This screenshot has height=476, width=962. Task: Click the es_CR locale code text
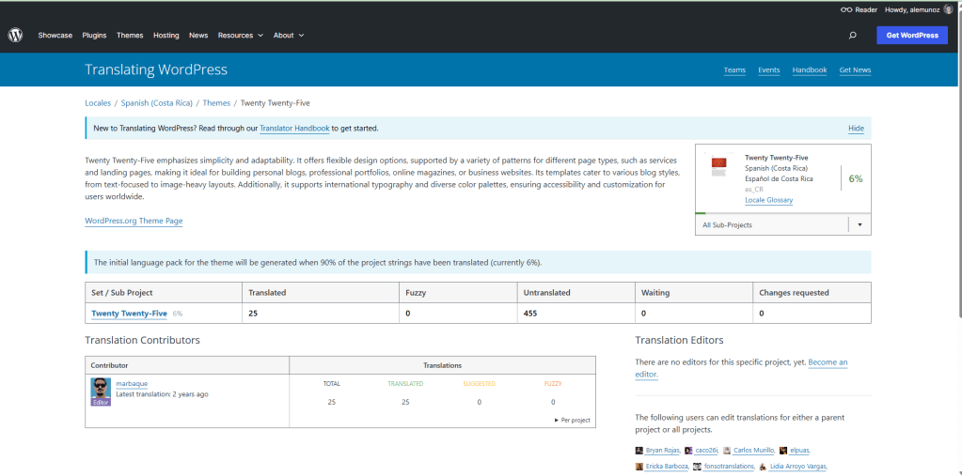click(x=754, y=190)
